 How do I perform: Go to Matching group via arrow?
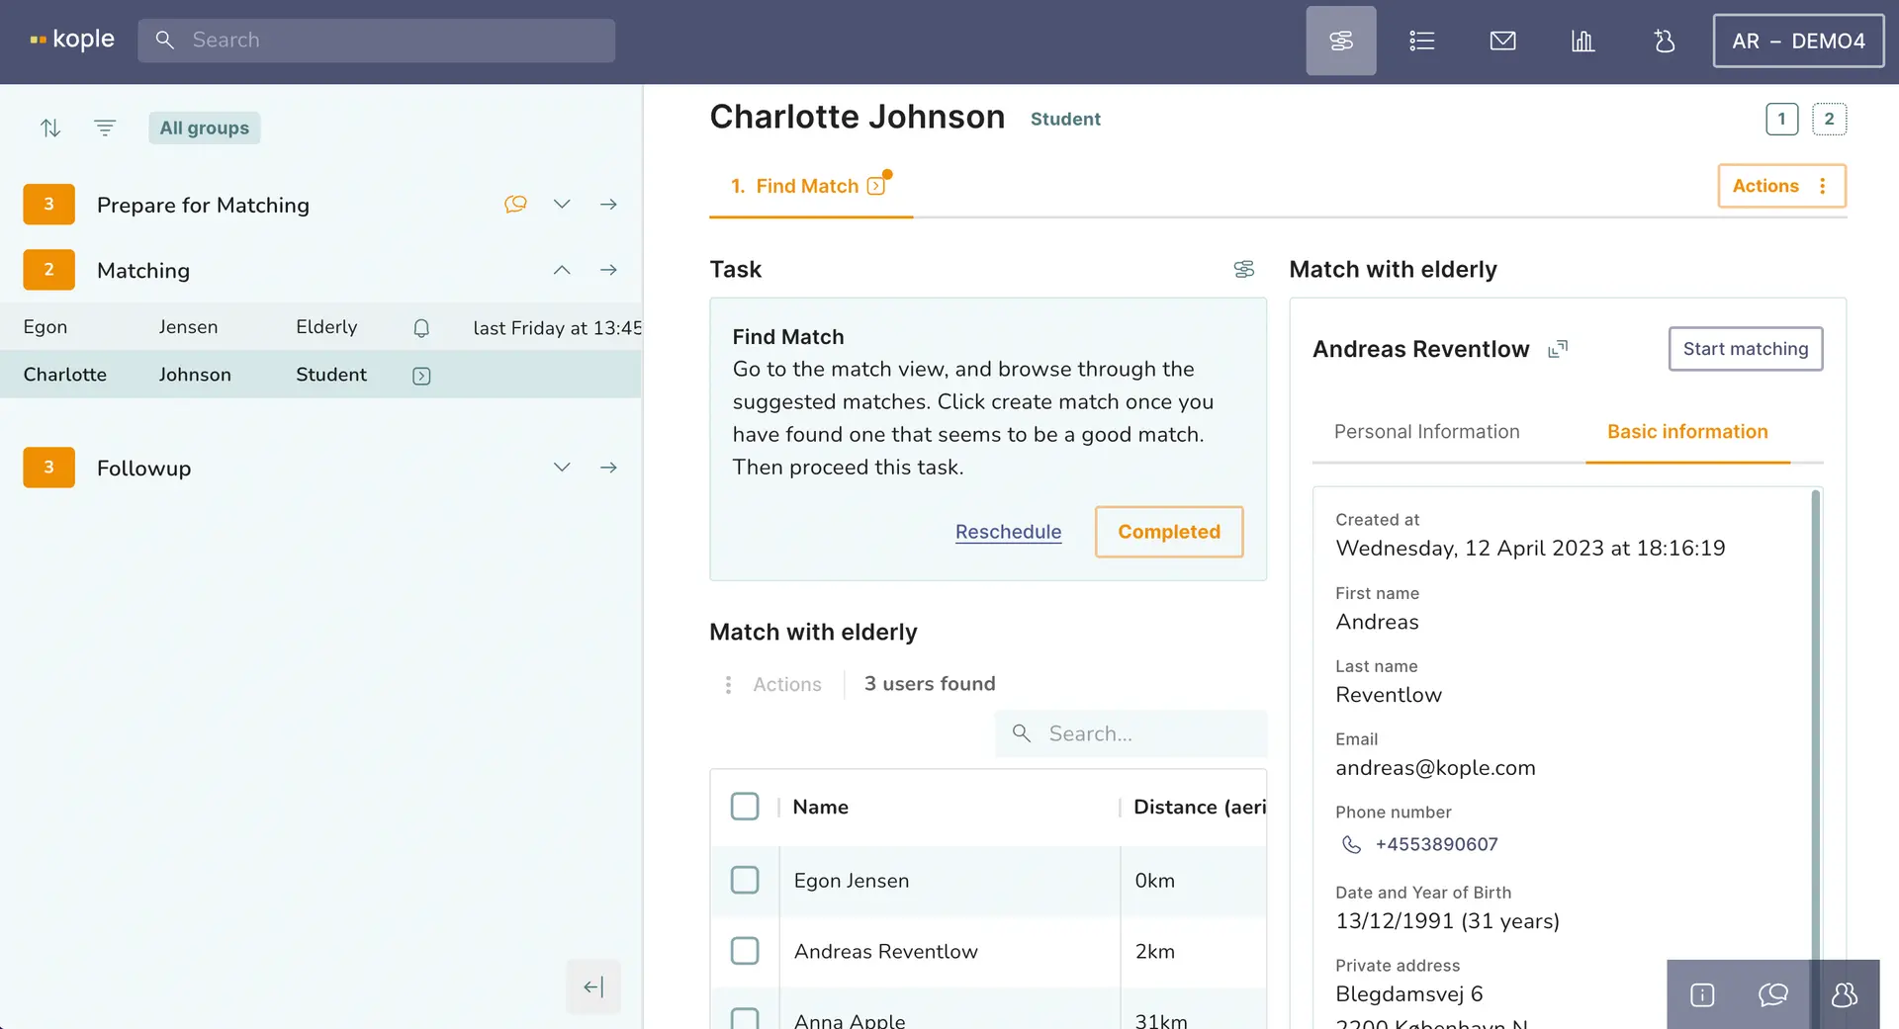point(608,270)
